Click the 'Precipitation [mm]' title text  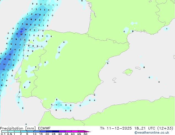(x=18, y=128)
